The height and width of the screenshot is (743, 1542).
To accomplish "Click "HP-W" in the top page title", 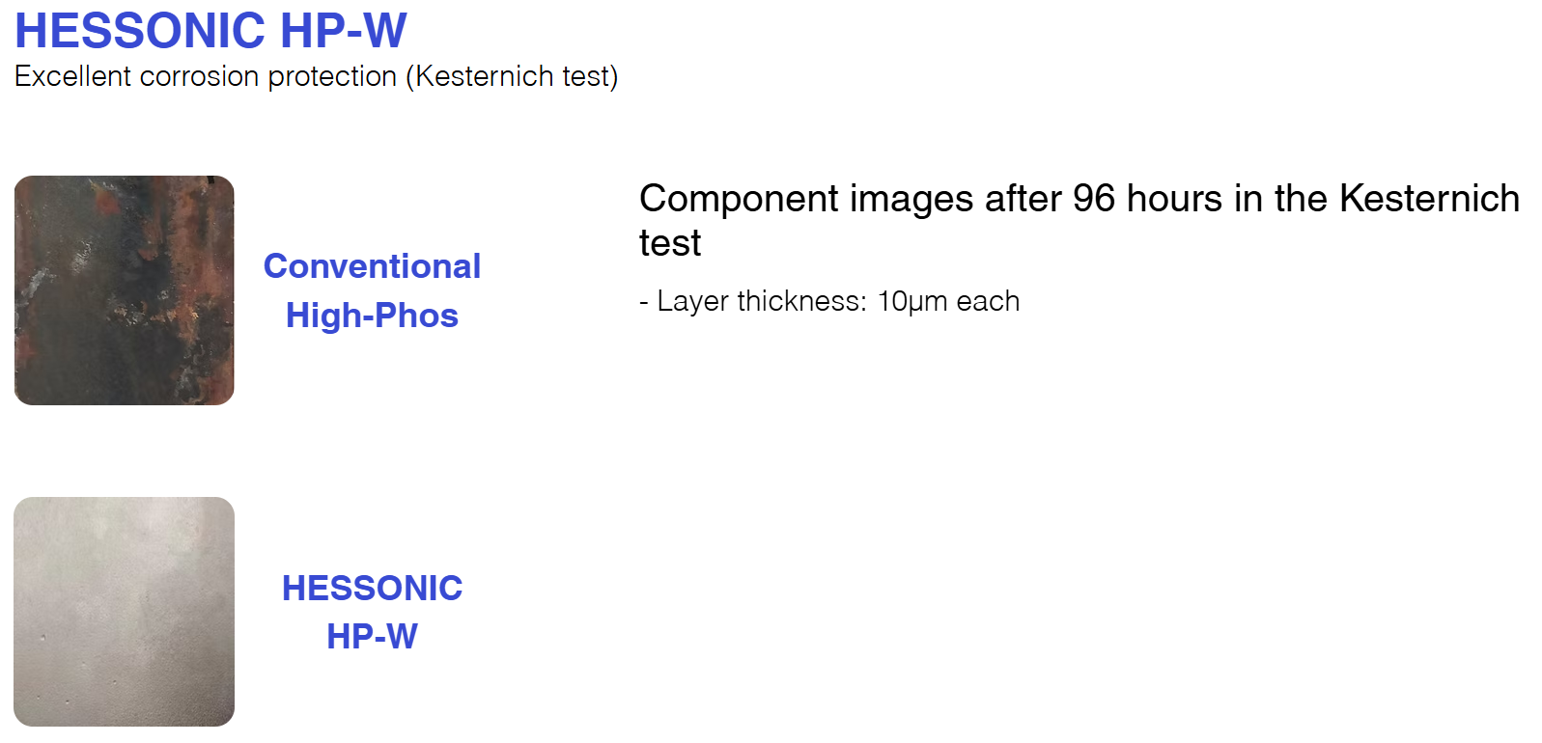I will pyautogui.click(x=344, y=31).
